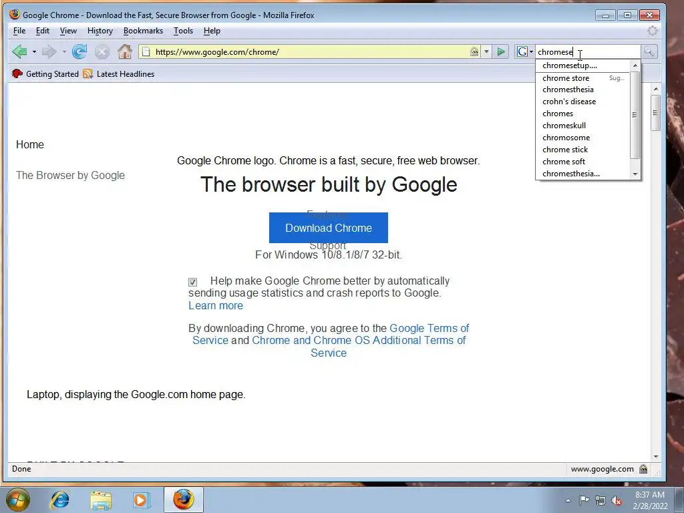This screenshot has width=684, height=513.
Task: Open the Back history dropdown arrow
Action: click(34, 52)
